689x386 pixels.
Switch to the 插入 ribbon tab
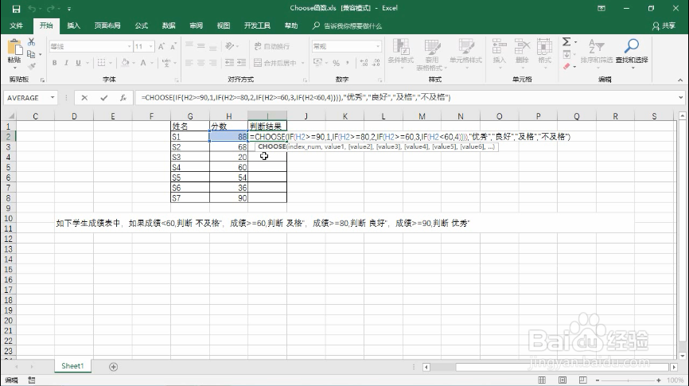(73, 25)
